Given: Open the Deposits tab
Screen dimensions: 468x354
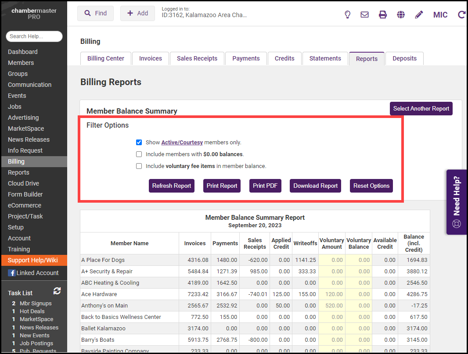Looking at the screenshot, I should [404, 58].
